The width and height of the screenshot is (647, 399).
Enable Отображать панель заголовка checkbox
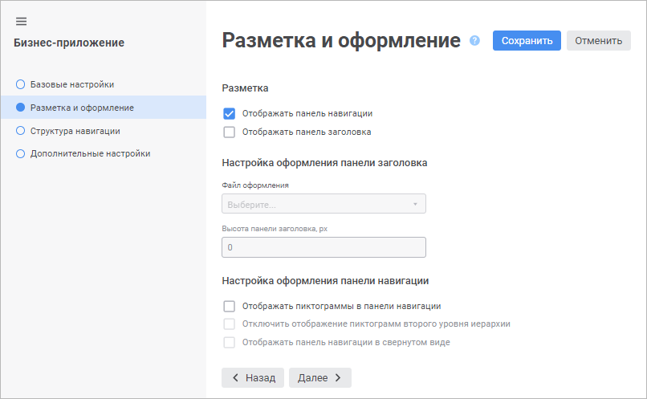229,132
